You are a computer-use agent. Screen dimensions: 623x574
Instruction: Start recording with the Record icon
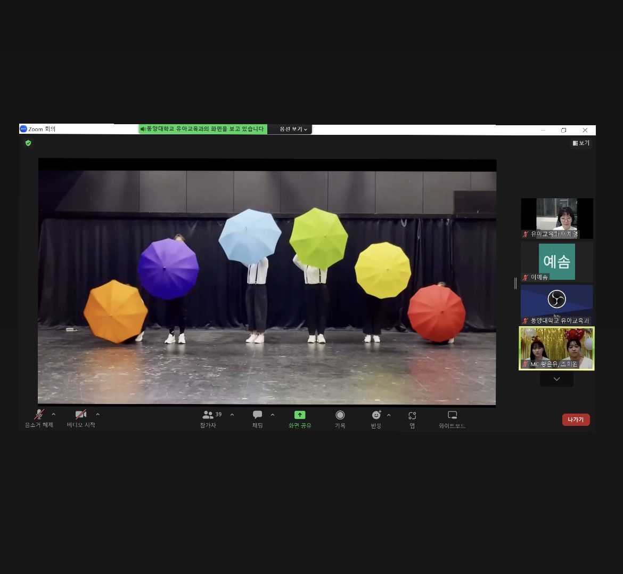click(340, 415)
